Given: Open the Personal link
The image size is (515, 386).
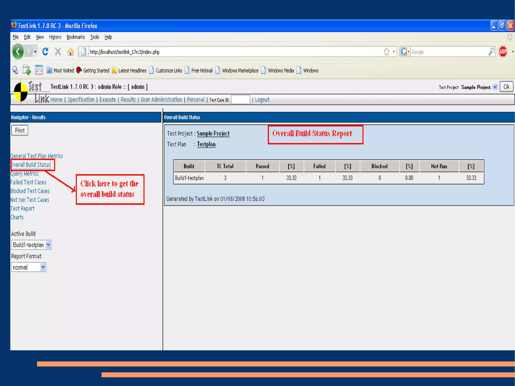Looking at the screenshot, I should click(196, 100).
